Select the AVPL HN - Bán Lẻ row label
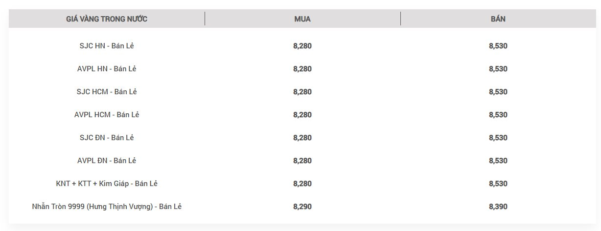This screenshot has width=601, height=231. [x=107, y=69]
